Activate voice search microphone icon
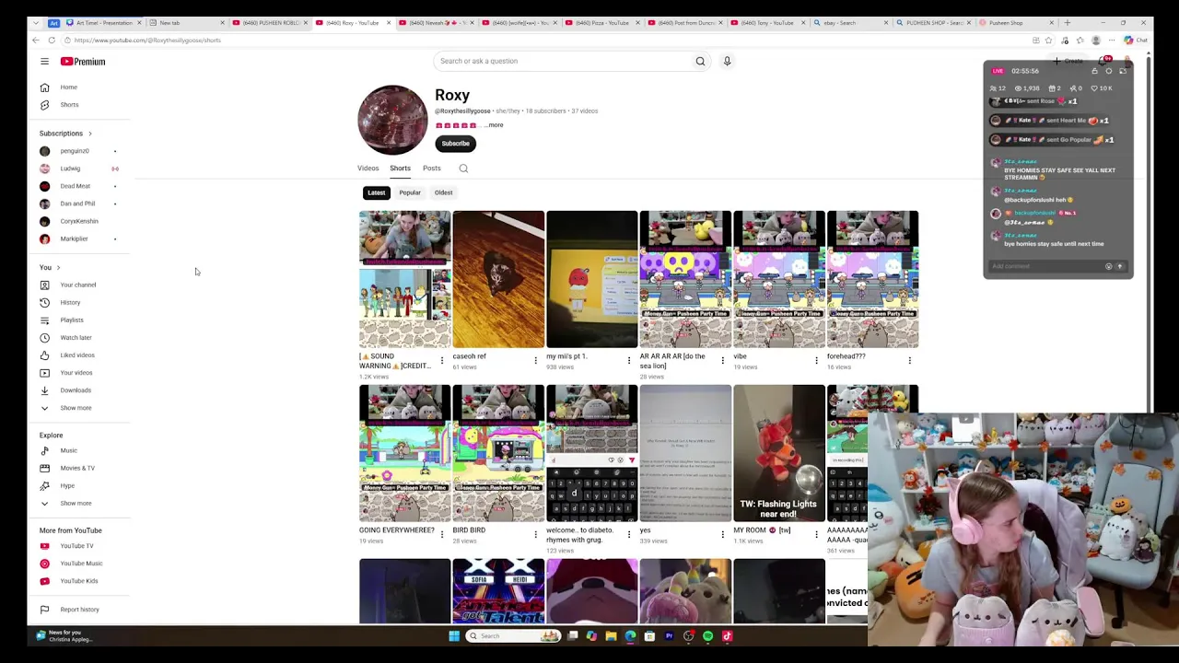 (727, 62)
